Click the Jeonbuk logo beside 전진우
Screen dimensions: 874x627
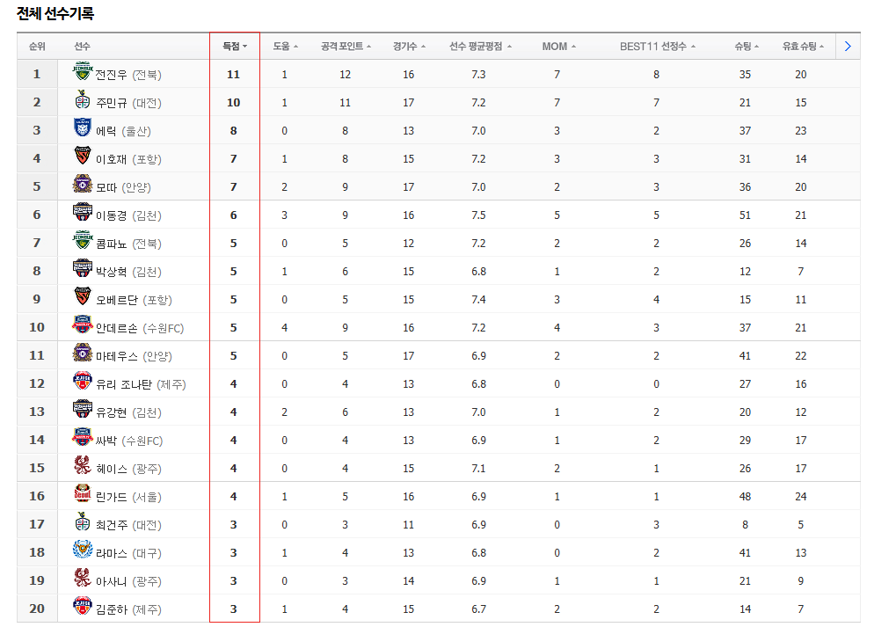pyautogui.click(x=82, y=73)
